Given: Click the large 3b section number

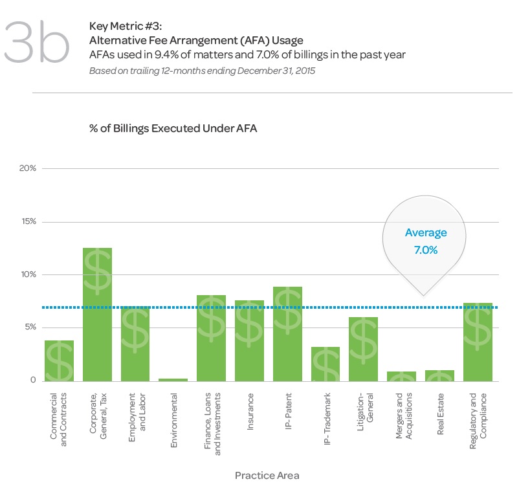Looking at the screenshot, I should (x=37, y=43).
